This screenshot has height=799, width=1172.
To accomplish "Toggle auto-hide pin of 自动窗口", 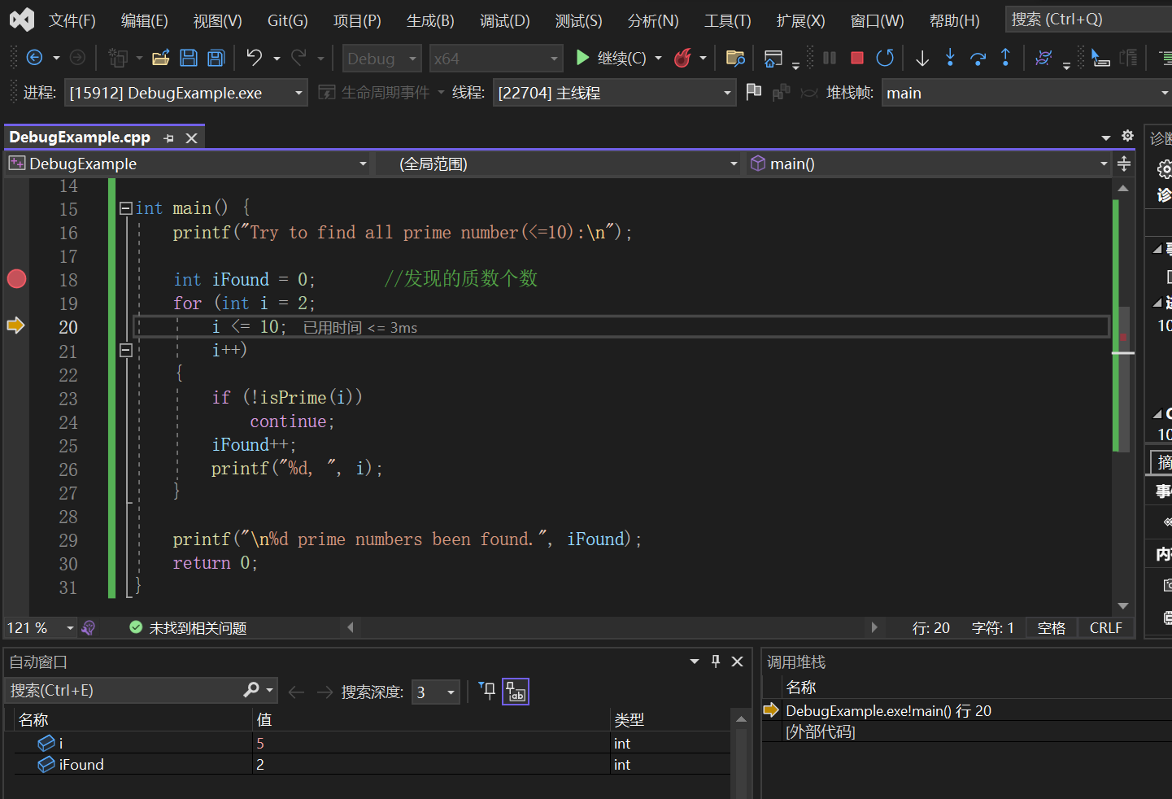I will pyautogui.click(x=716, y=661).
